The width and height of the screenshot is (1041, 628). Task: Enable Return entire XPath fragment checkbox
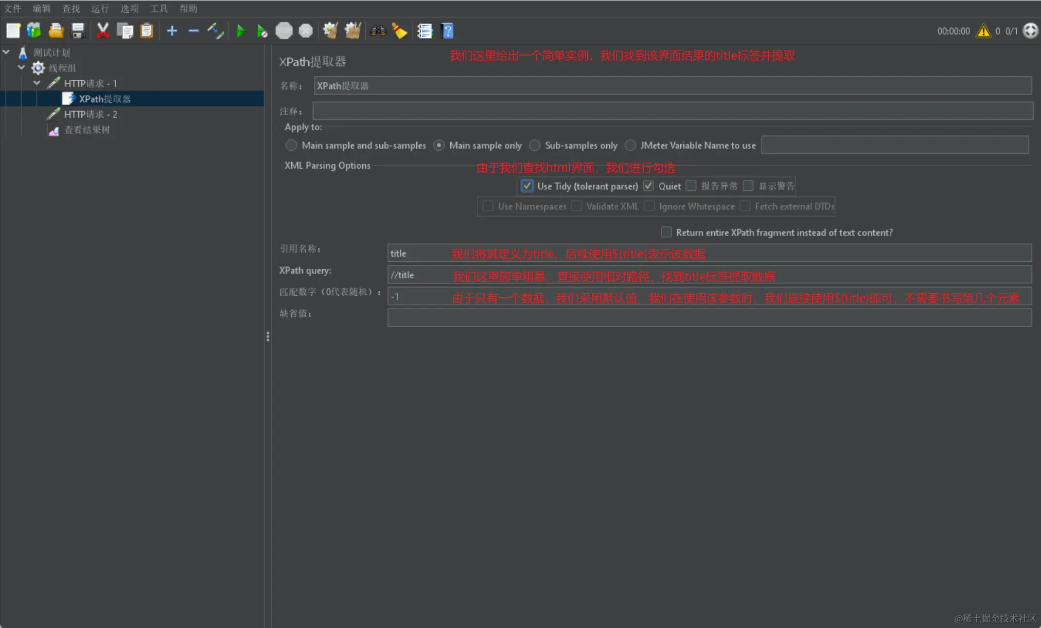[x=666, y=232]
